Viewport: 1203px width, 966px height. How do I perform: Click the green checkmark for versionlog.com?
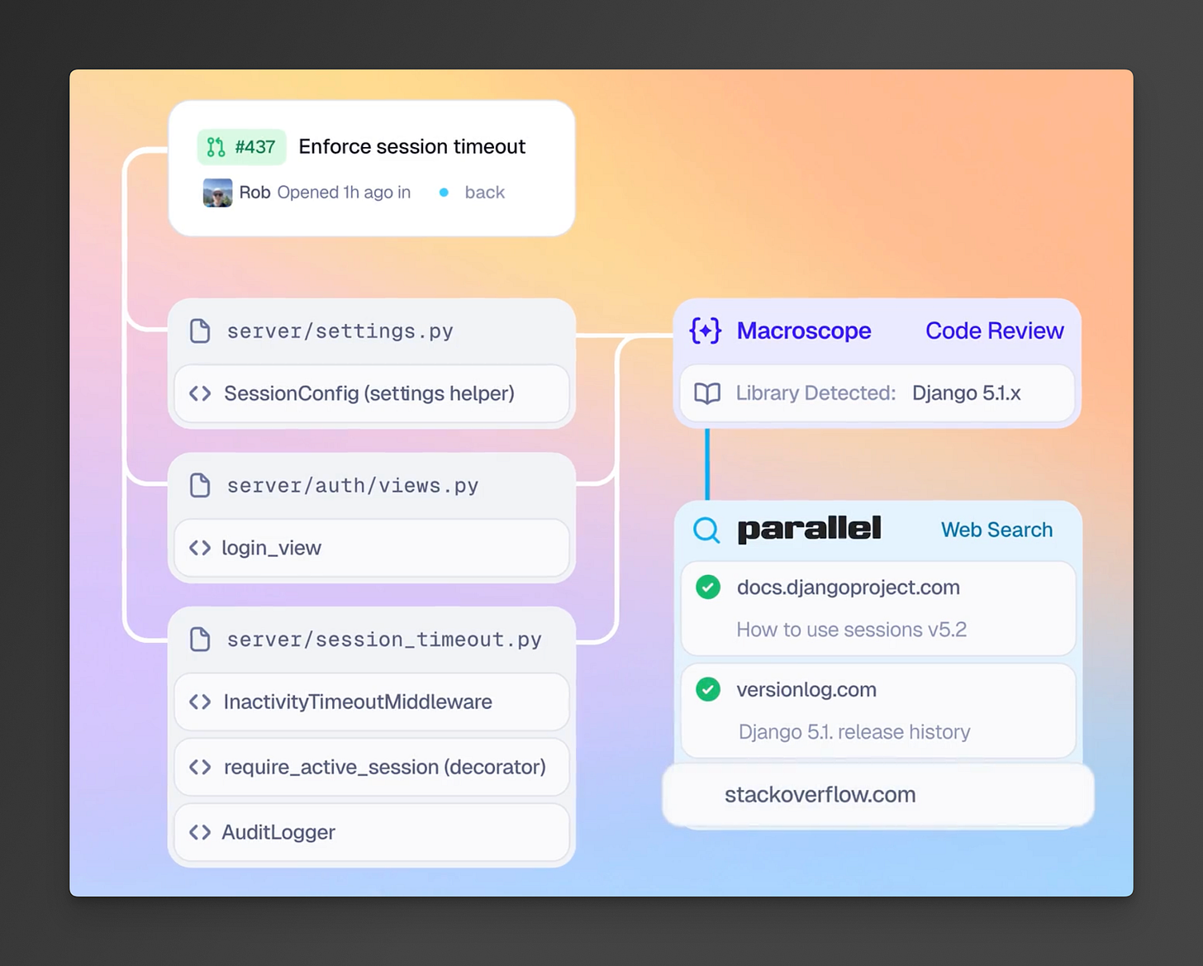coord(708,689)
